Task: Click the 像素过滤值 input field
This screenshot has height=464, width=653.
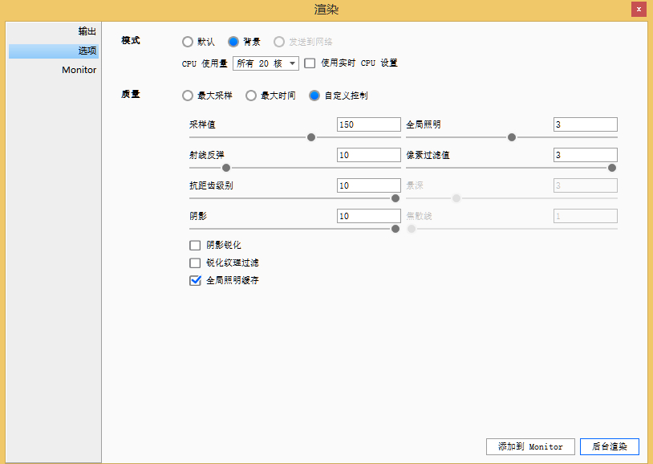Action: tap(585, 155)
